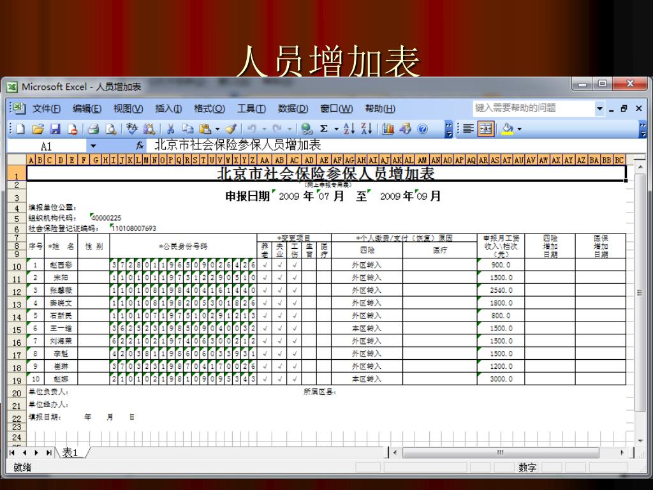Go to previous sheet navigation button
This screenshot has height=490, width=653.
pos(24,452)
